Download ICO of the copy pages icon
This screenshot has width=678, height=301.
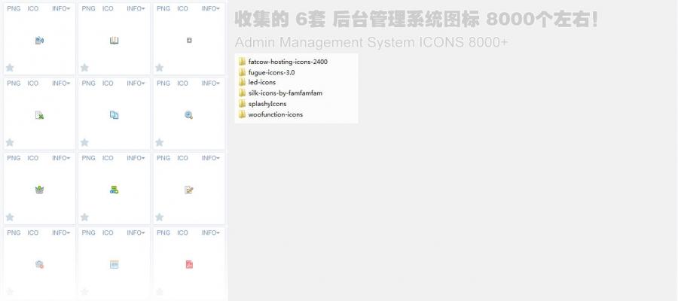[x=108, y=84]
